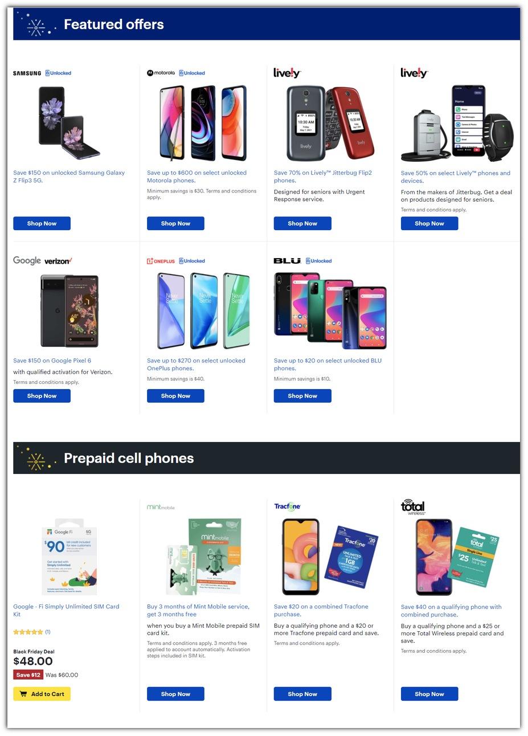Click the OnePlus brand logo
This screenshot has height=736, width=528.
[161, 261]
